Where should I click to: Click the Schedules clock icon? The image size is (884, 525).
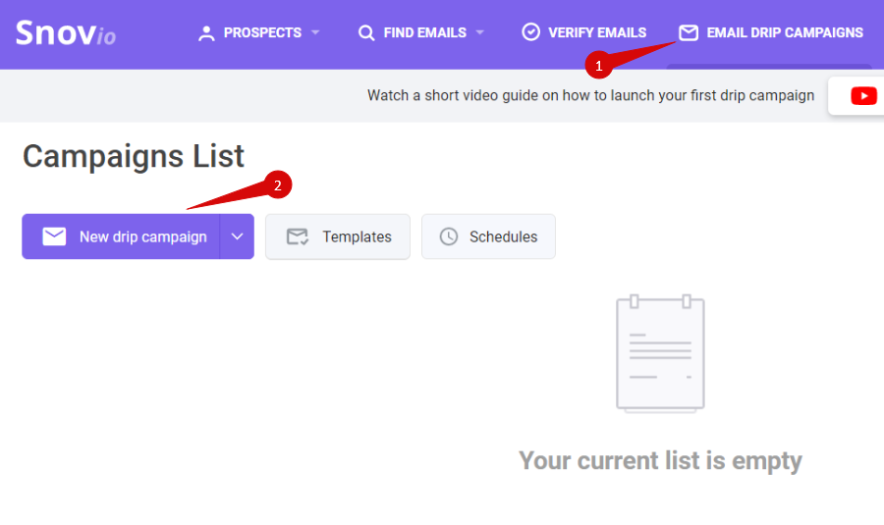pos(449,236)
